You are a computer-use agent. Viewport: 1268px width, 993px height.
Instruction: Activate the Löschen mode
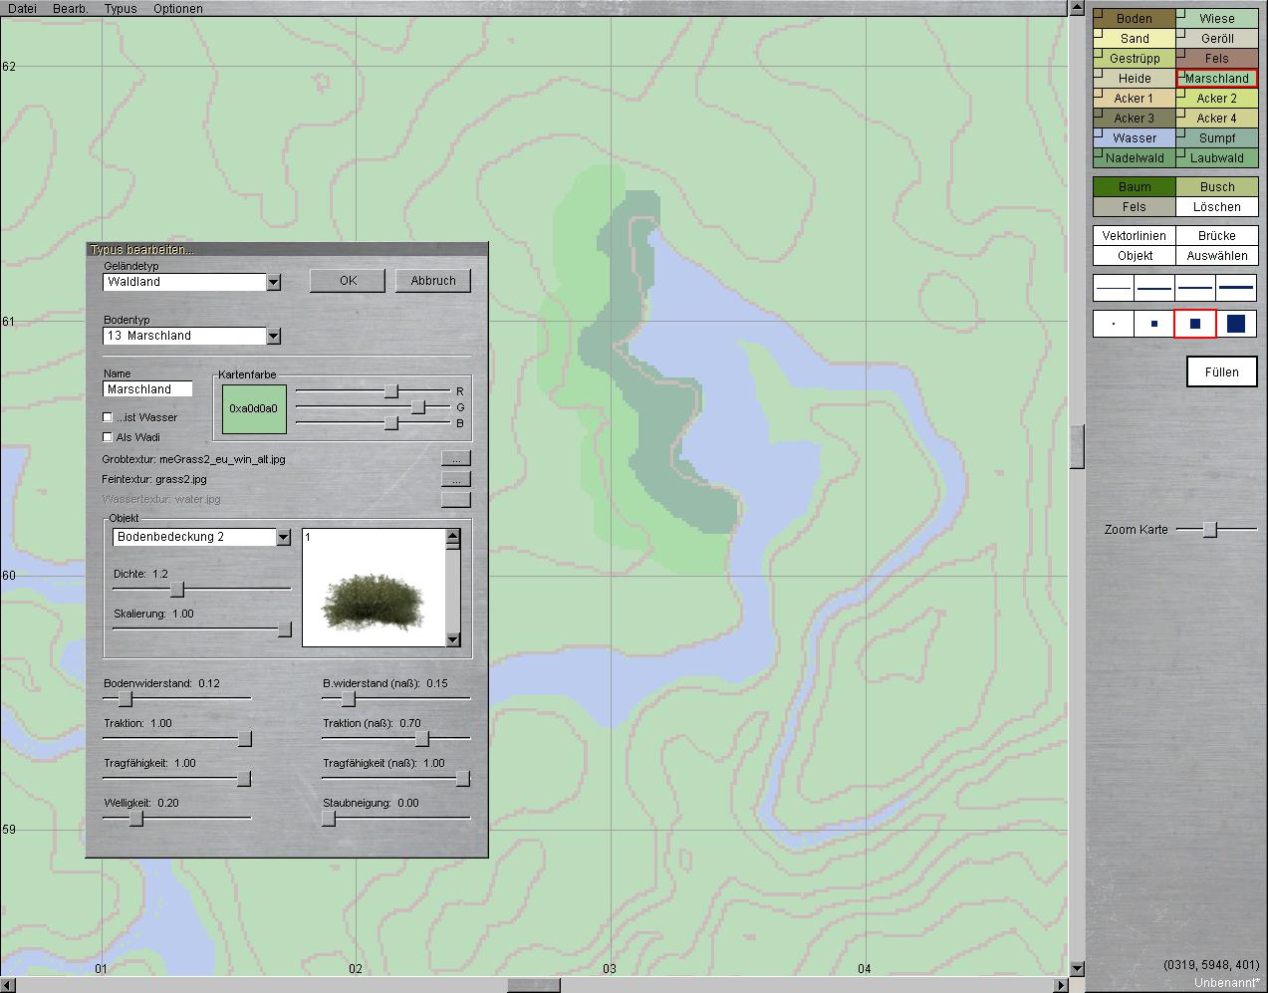pos(1217,207)
